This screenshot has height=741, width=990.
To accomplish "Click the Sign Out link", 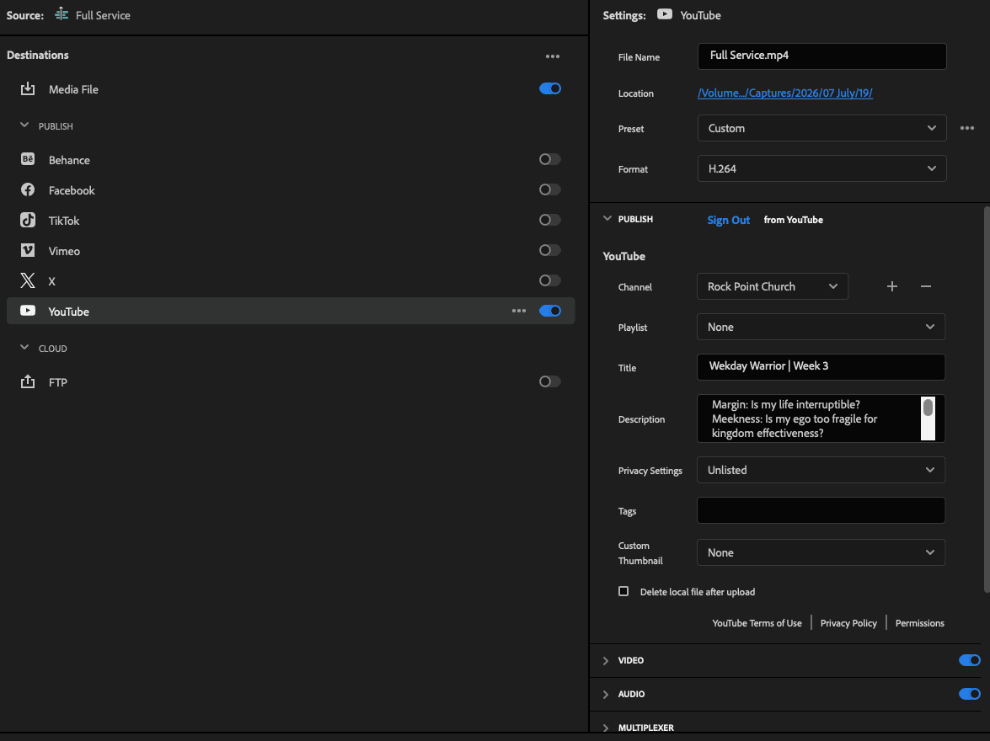I will coord(728,220).
